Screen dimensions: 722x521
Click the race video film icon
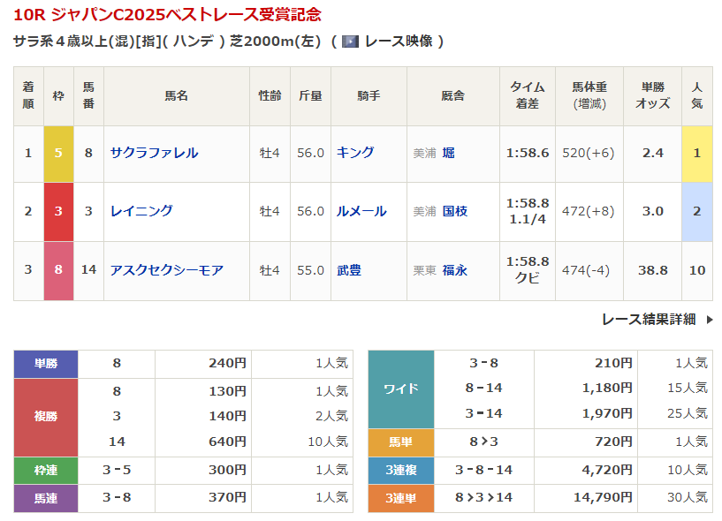pyautogui.click(x=350, y=42)
